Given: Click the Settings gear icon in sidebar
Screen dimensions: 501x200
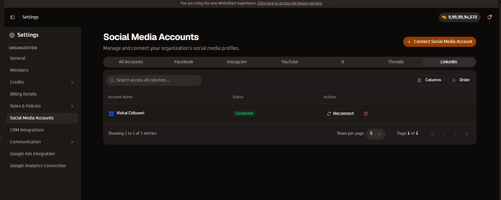Looking at the screenshot, I should point(12,35).
